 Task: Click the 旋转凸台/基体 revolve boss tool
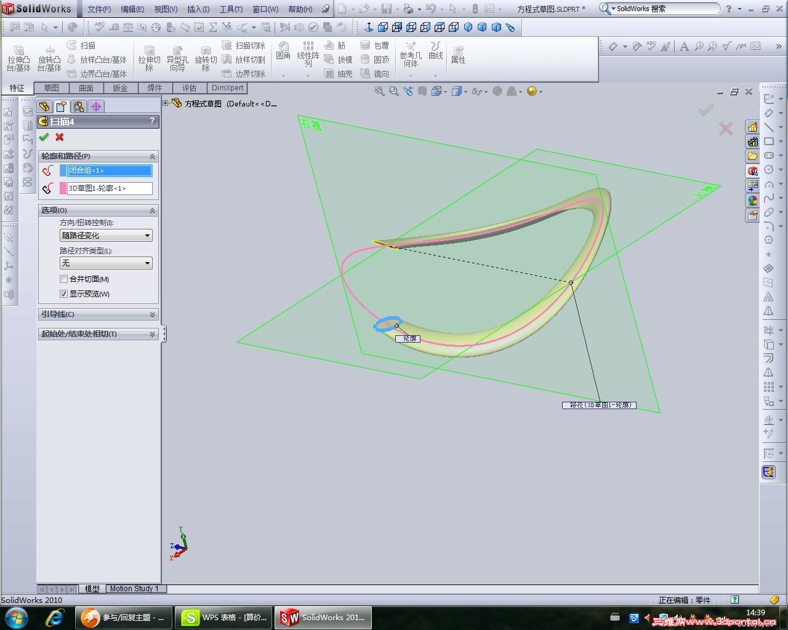(49, 57)
